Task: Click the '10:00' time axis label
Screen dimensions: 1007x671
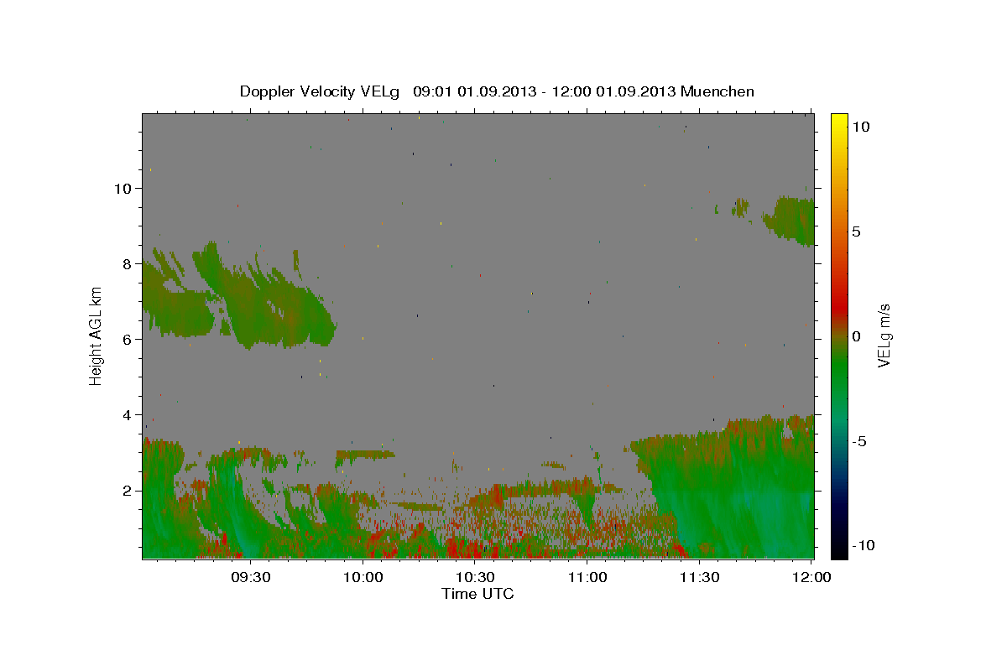Action: click(363, 577)
